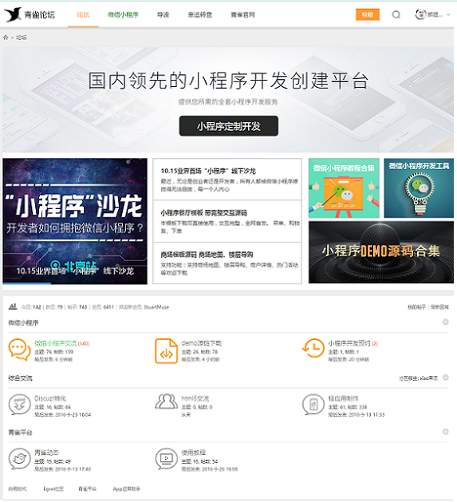Click the 青雀动态 bird bubble icon
Viewport: 457px width, 502px height.
(x=19, y=459)
